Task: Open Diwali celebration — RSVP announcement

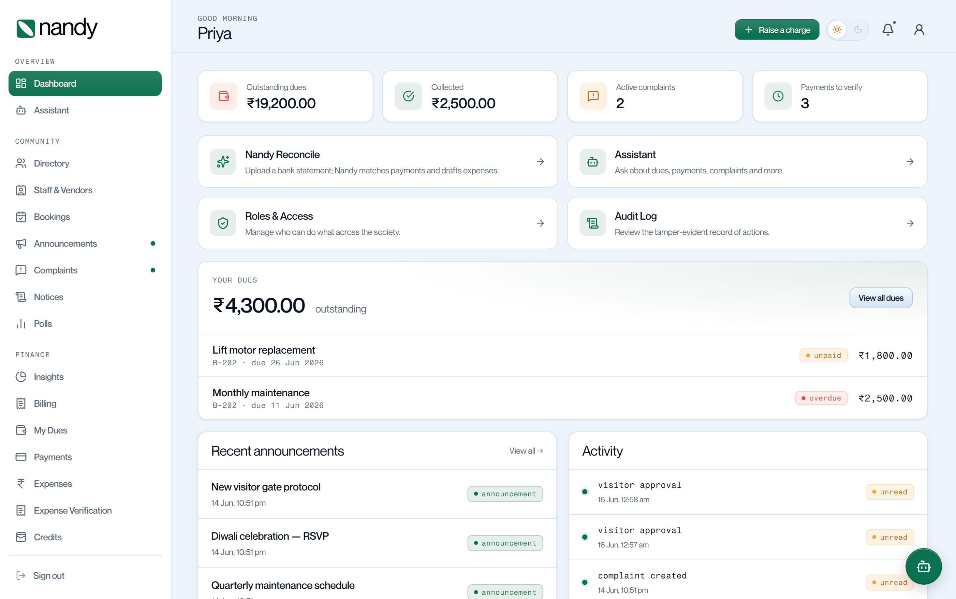Action: pos(377,543)
